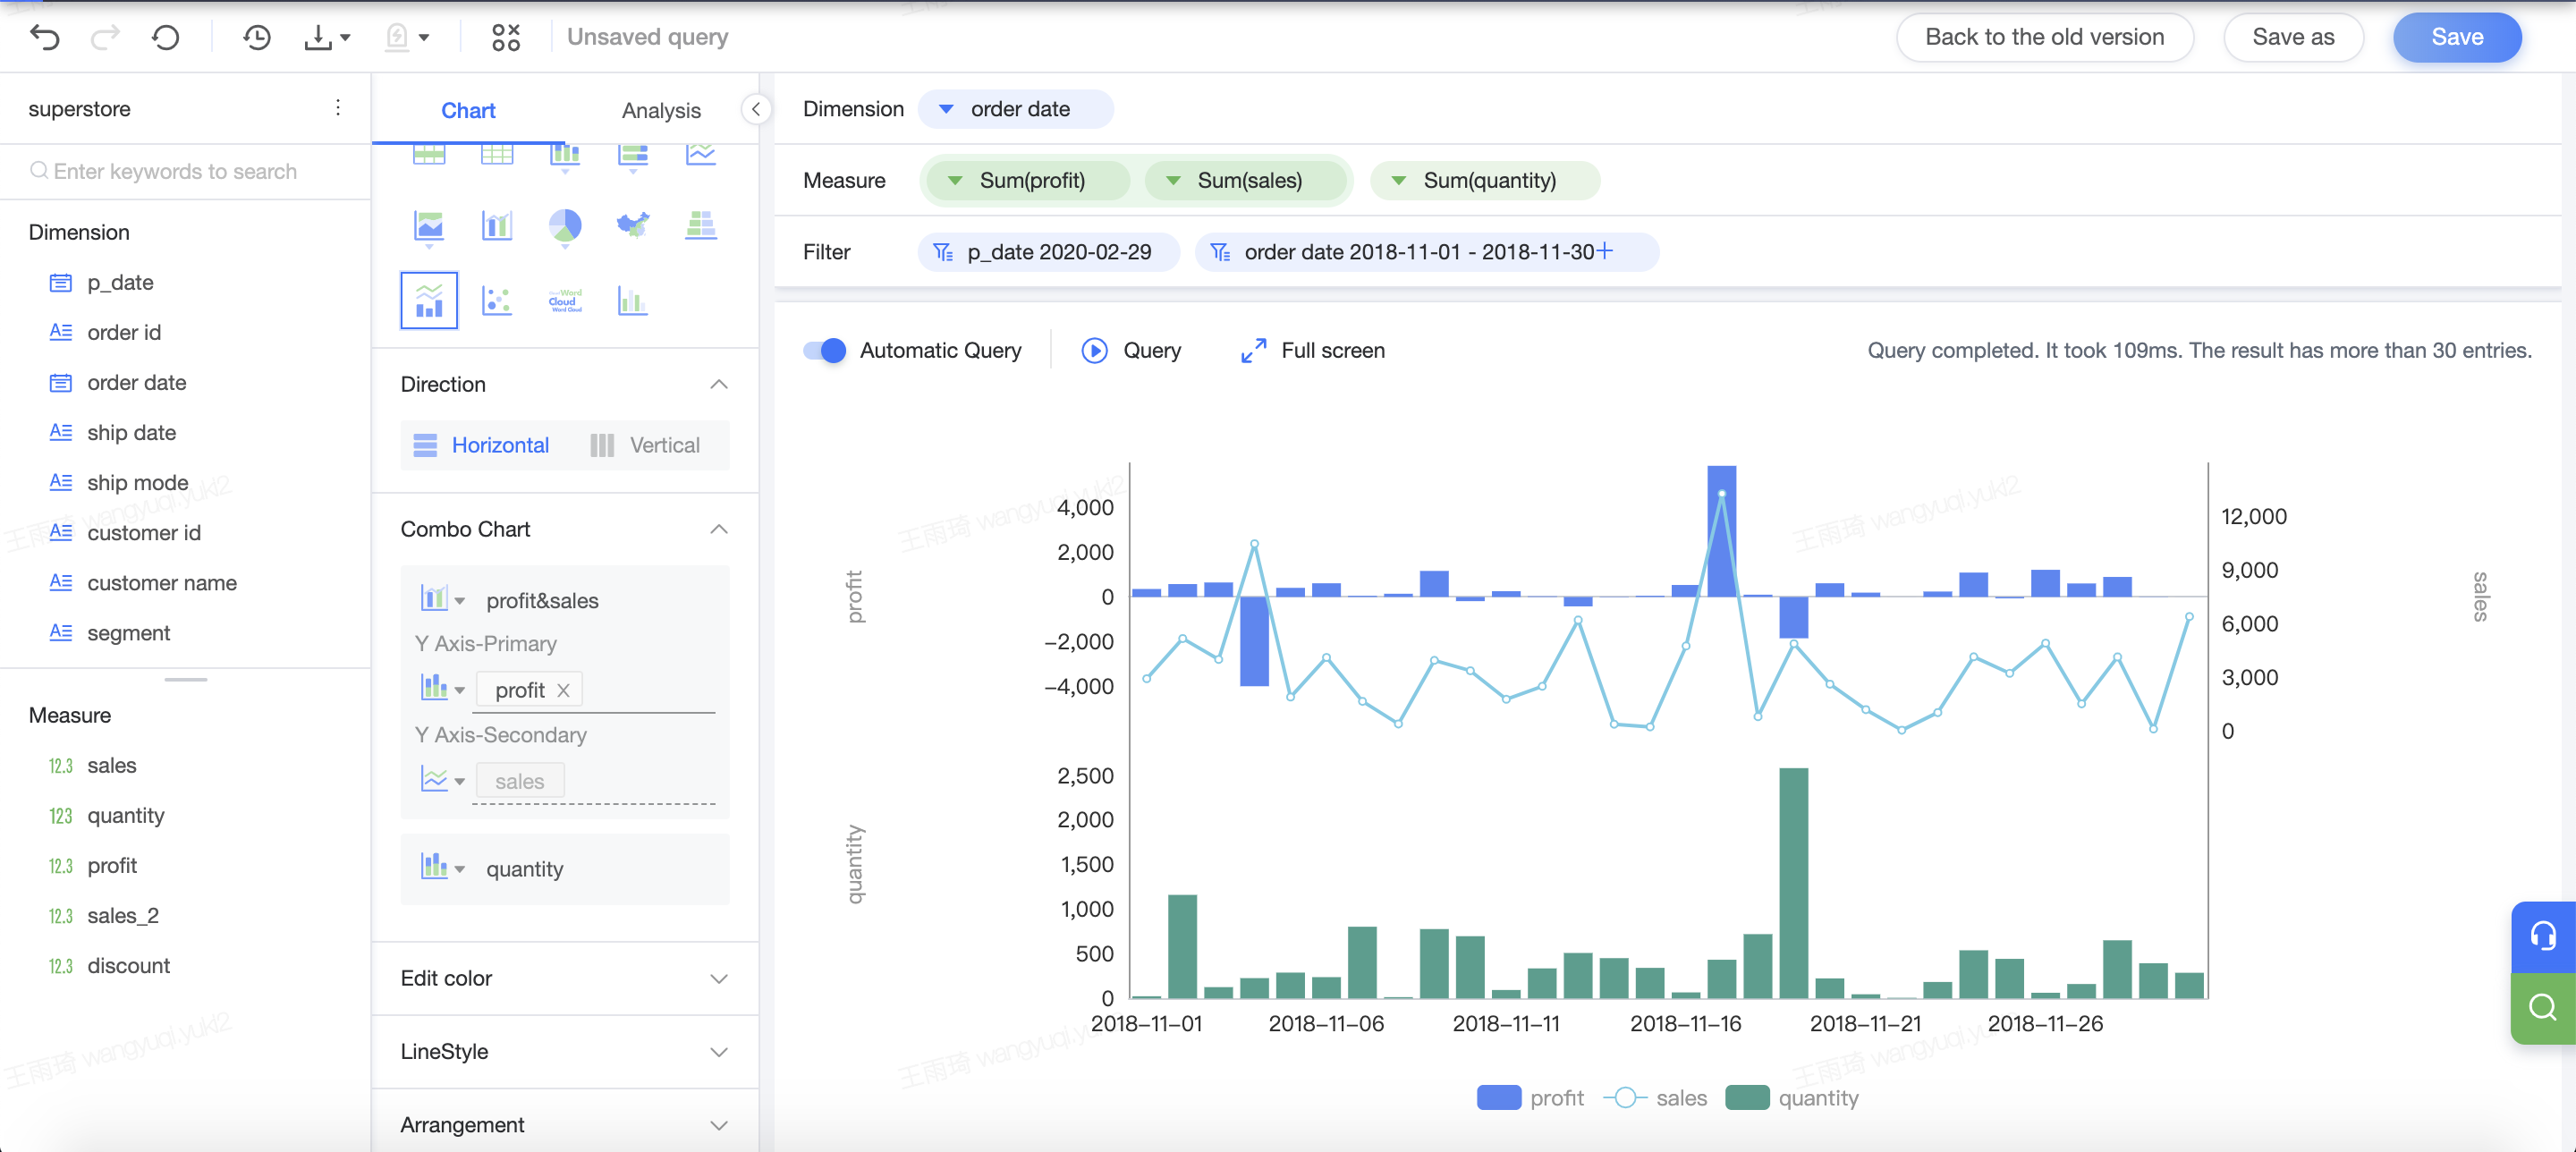Click the redo arrow icon
The width and height of the screenshot is (2576, 1152).
click(105, 37)
